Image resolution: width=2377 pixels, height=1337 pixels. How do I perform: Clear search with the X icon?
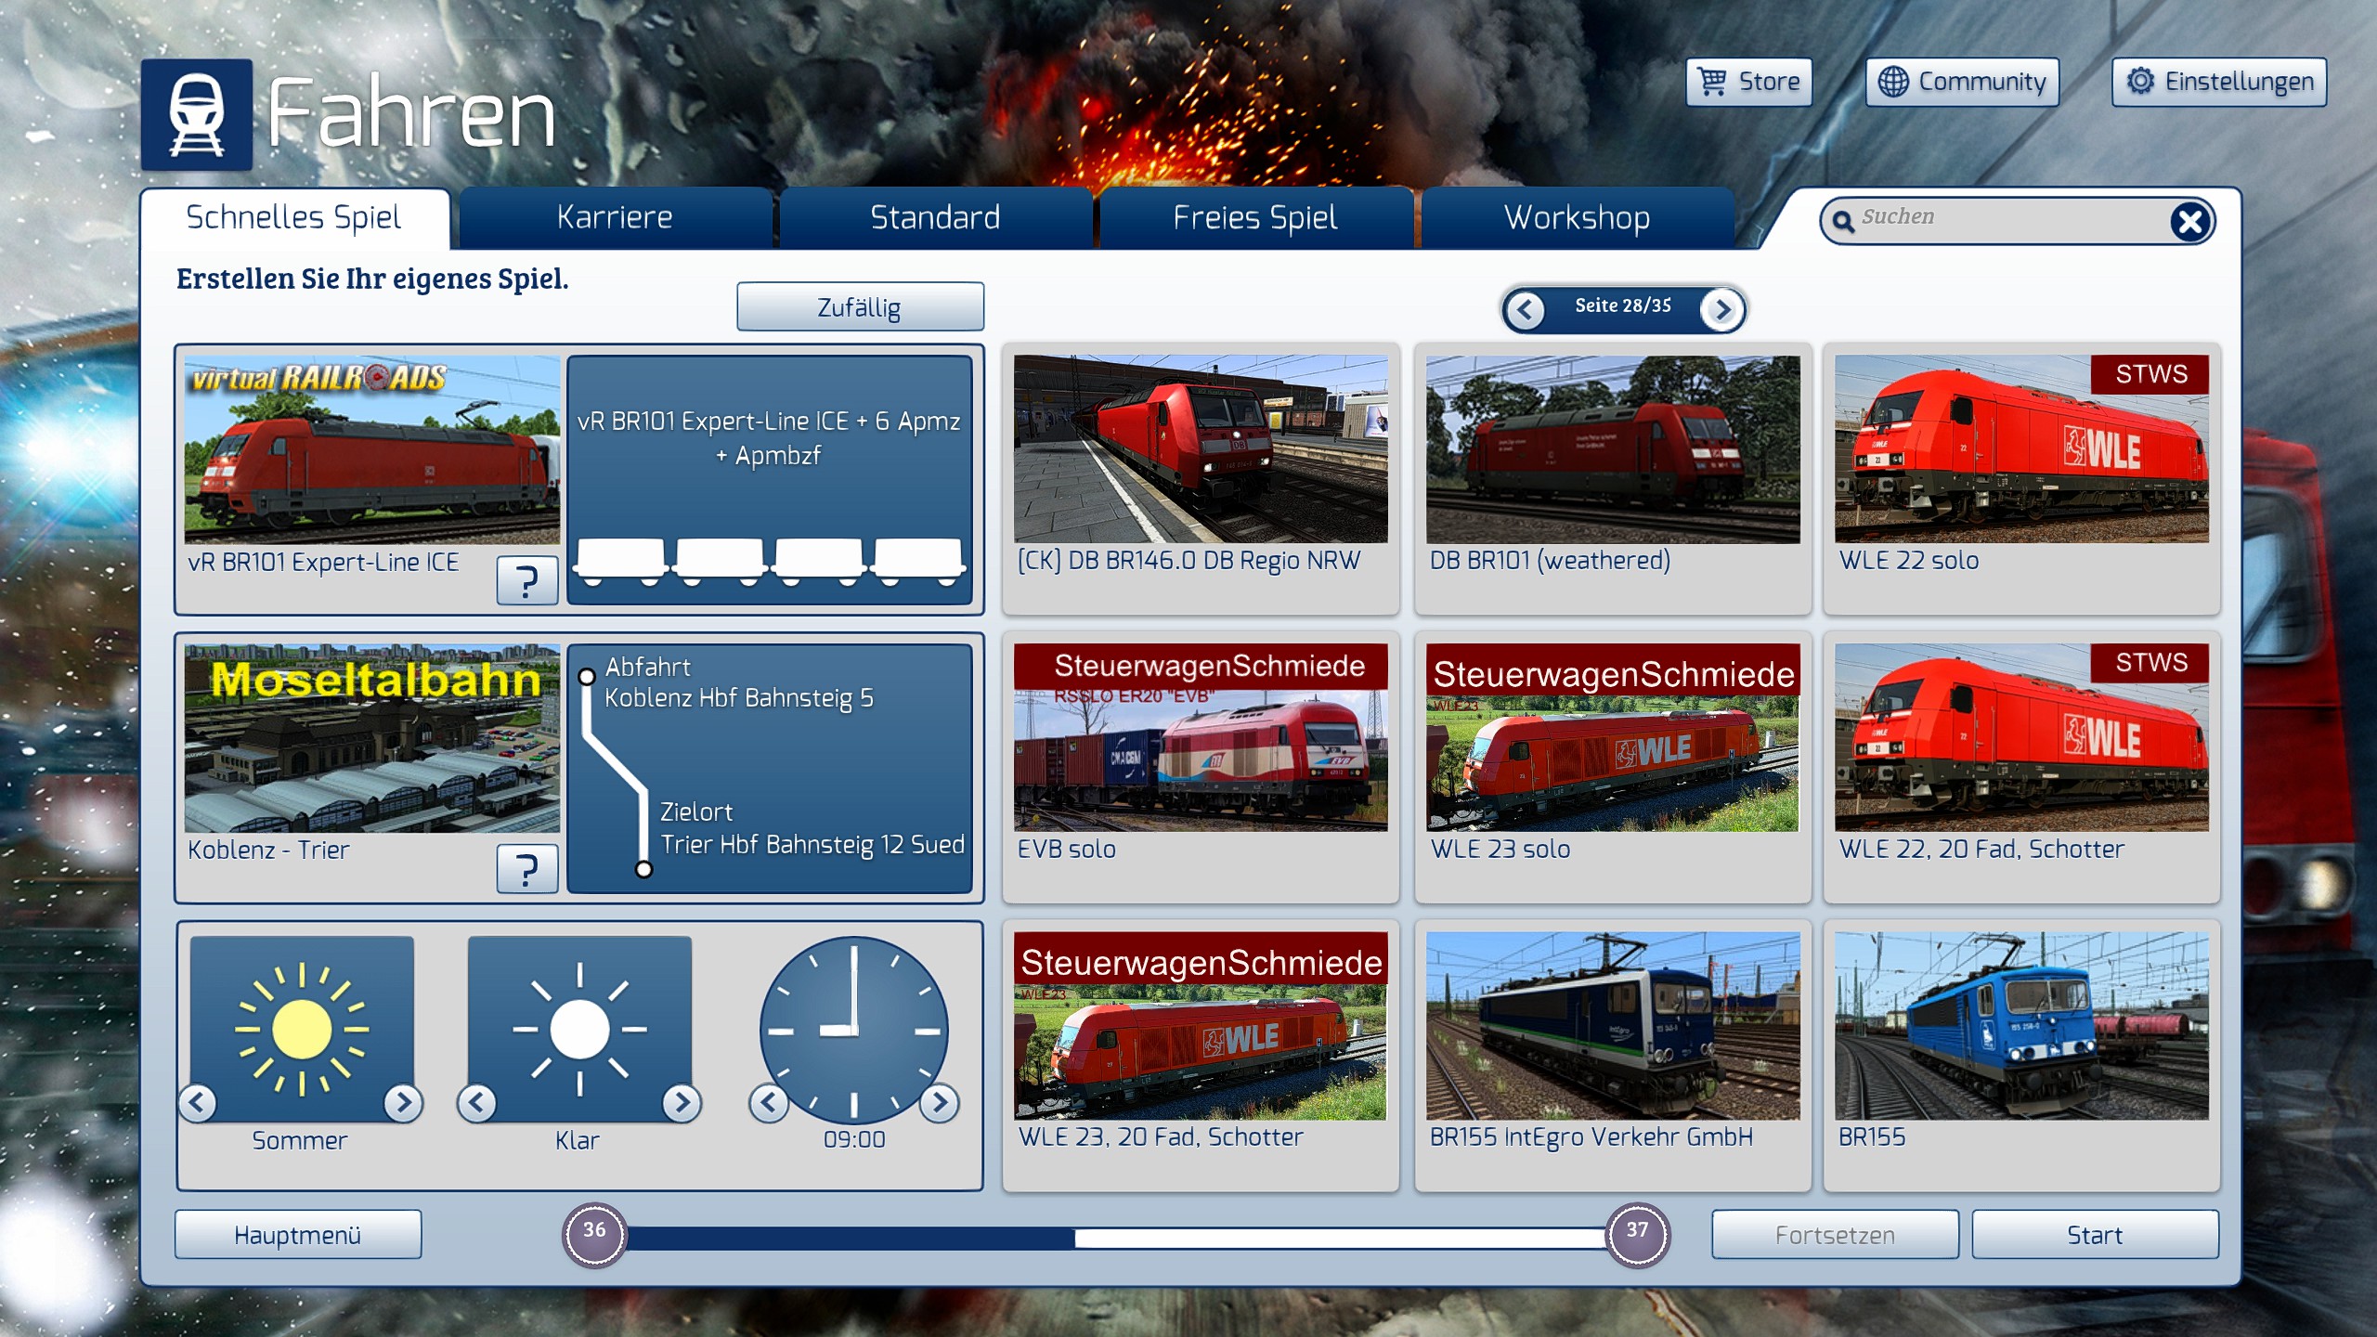2190,221
